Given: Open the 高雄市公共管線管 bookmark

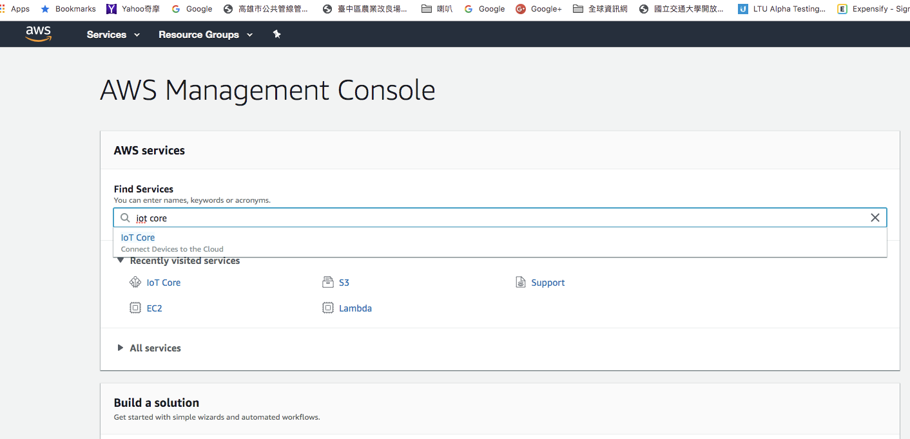Looking at the screenshot, I should pos(266,9).
